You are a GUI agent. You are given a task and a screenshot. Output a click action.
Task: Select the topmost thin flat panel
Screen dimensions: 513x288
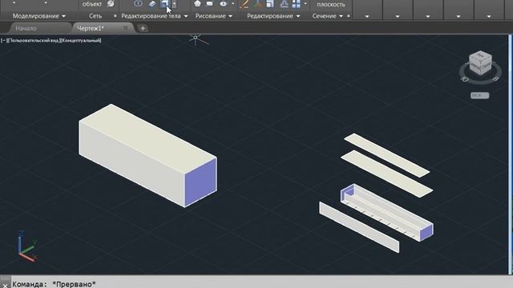coord(386,155)
